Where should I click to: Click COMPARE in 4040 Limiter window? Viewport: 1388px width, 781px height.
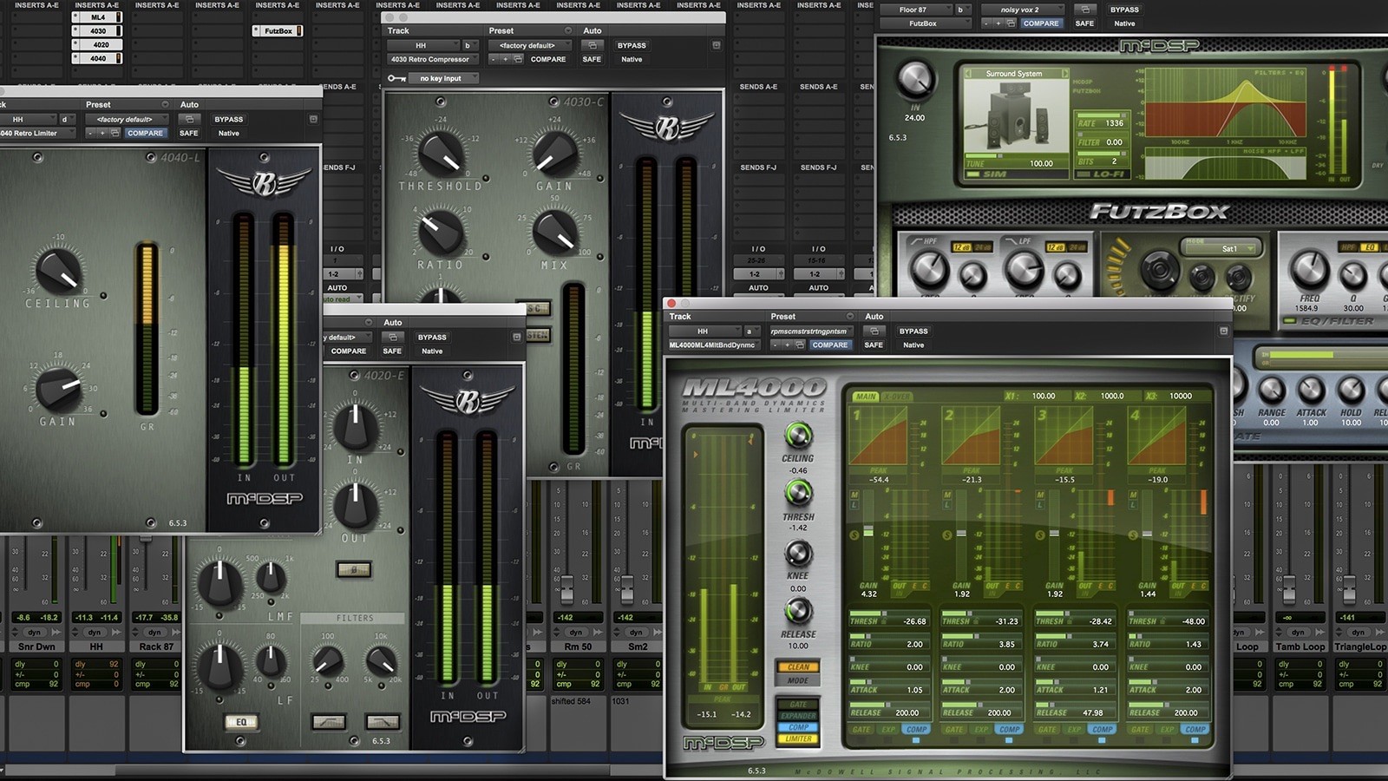(x=145, y=133)
